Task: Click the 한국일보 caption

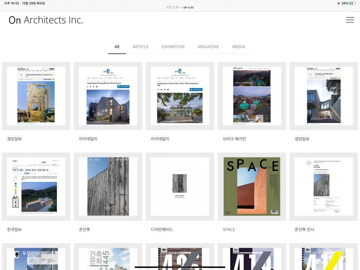Action: (x=14, y=229)
